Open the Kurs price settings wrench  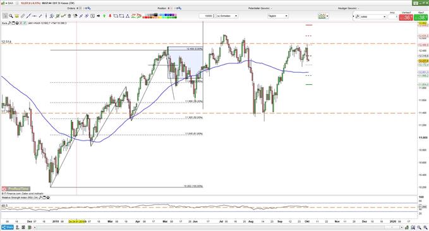point(9,23)
